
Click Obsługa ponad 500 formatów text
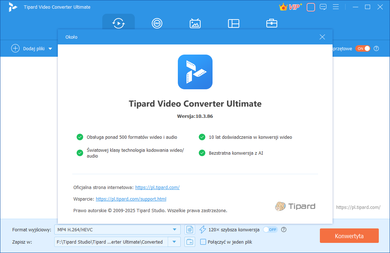click(x=132, y=137)
